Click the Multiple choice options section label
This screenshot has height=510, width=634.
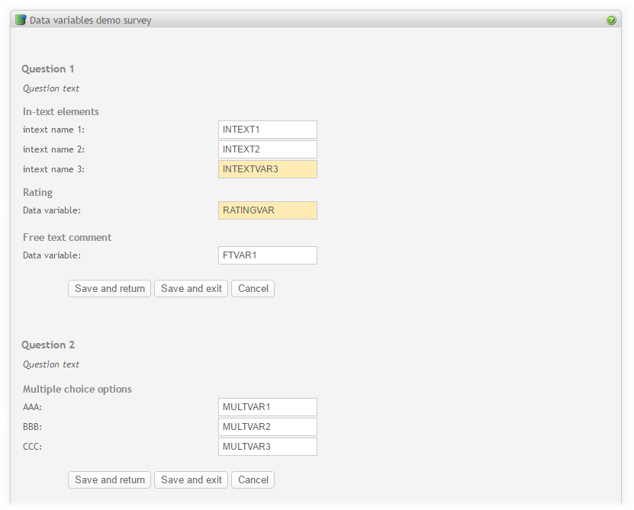[77, 389]
